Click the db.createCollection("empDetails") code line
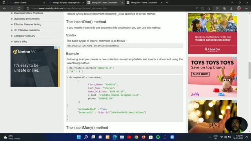Image resolution: width=251 pixels, height=141 pixels. pyautogui.click(x=90, y=68)
